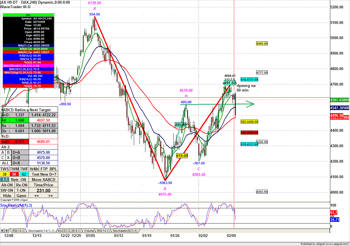Click the Alt next target 4697.50

43,120
